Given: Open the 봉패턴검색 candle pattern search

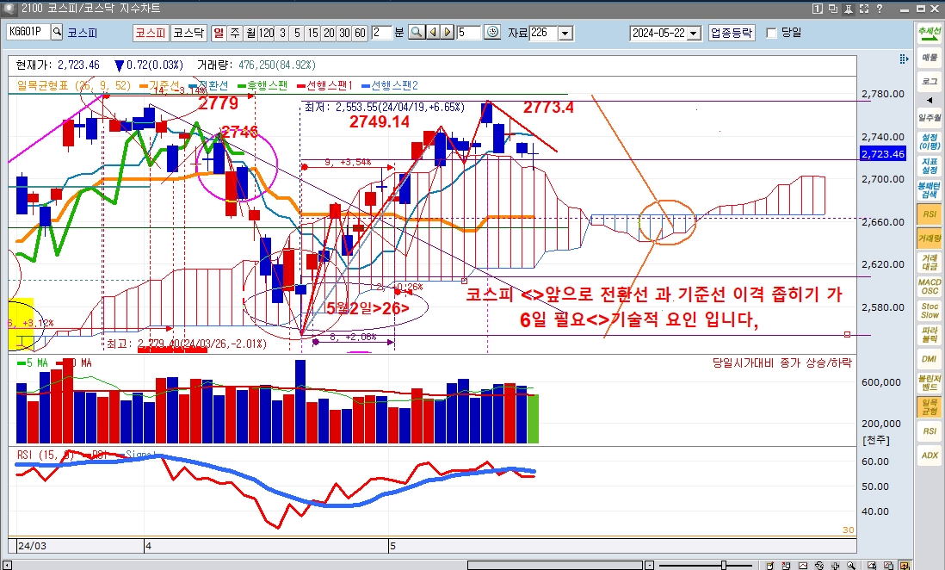Looking at the screenshot, I should pos(930,190).
